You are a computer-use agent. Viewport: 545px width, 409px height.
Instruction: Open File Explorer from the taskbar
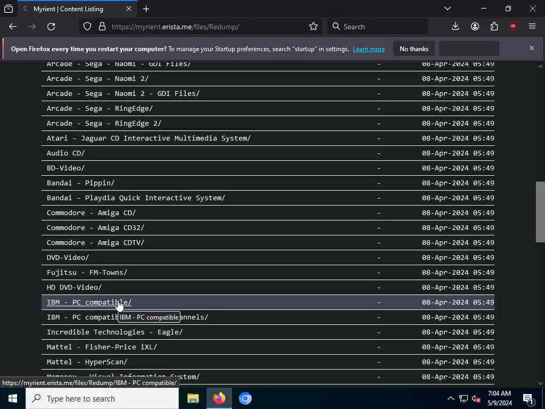click(193, 398)
